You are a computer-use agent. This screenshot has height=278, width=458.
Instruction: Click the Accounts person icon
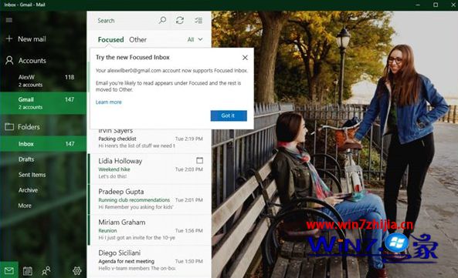click(x=9, y=60)
